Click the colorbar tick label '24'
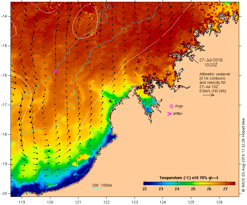 coord(177,189)
